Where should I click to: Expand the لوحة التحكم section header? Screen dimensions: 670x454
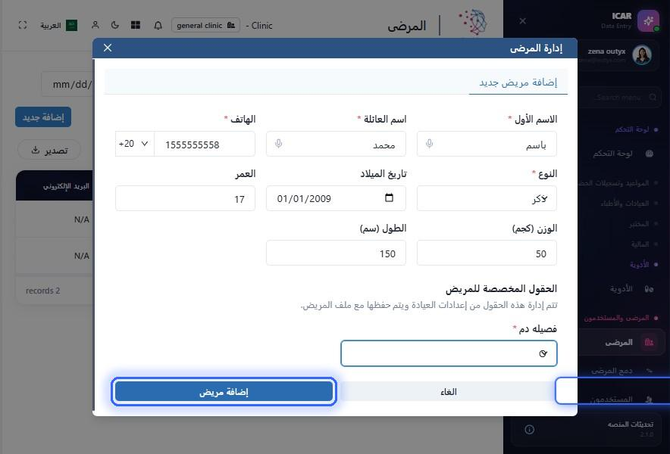tap(632, 129)
